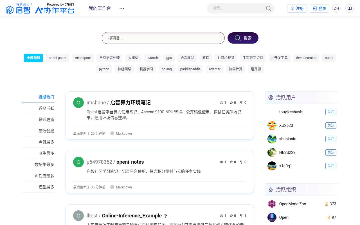Click lltest's gray avatar icon
The width and height of the screenshot is (360, 225).
coord(78,216)
